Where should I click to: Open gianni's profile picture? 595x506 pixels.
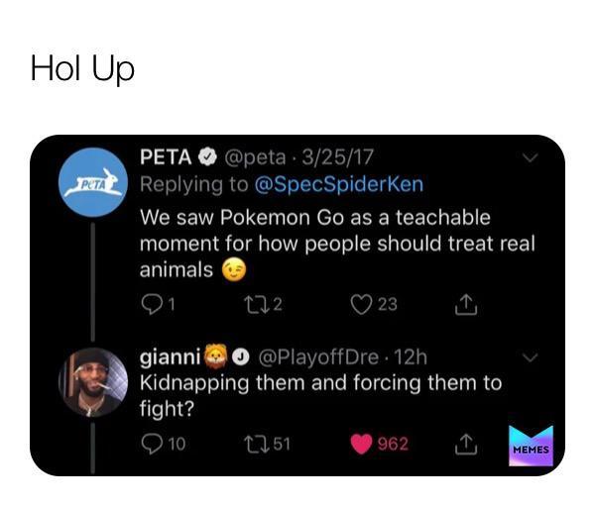coord(92,381)
